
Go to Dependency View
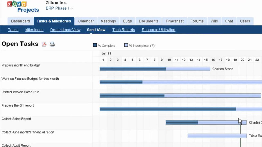[65, 30]
